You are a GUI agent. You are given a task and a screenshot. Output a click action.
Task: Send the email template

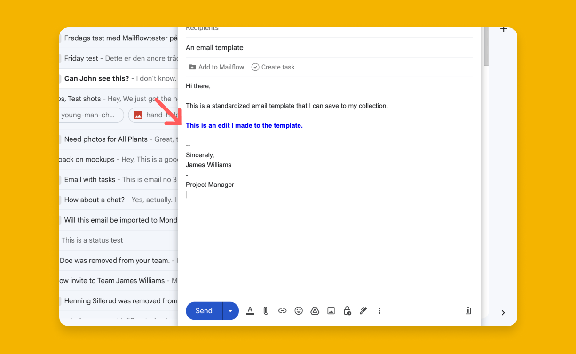pos(204,310)
